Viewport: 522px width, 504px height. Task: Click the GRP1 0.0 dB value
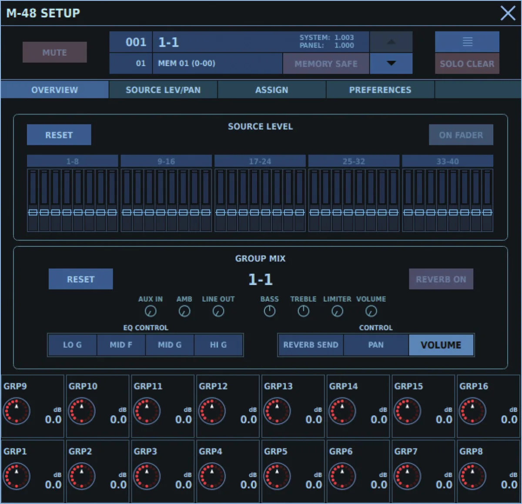[x=53, y=484]
